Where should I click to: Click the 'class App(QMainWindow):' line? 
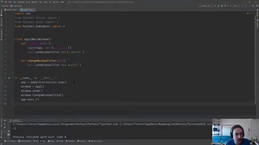(x=33, y=39)
